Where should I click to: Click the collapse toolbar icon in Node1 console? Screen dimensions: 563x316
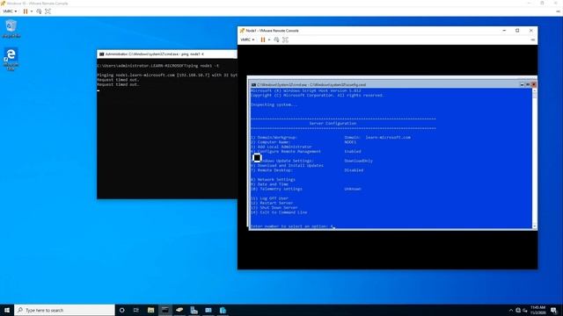533,39
